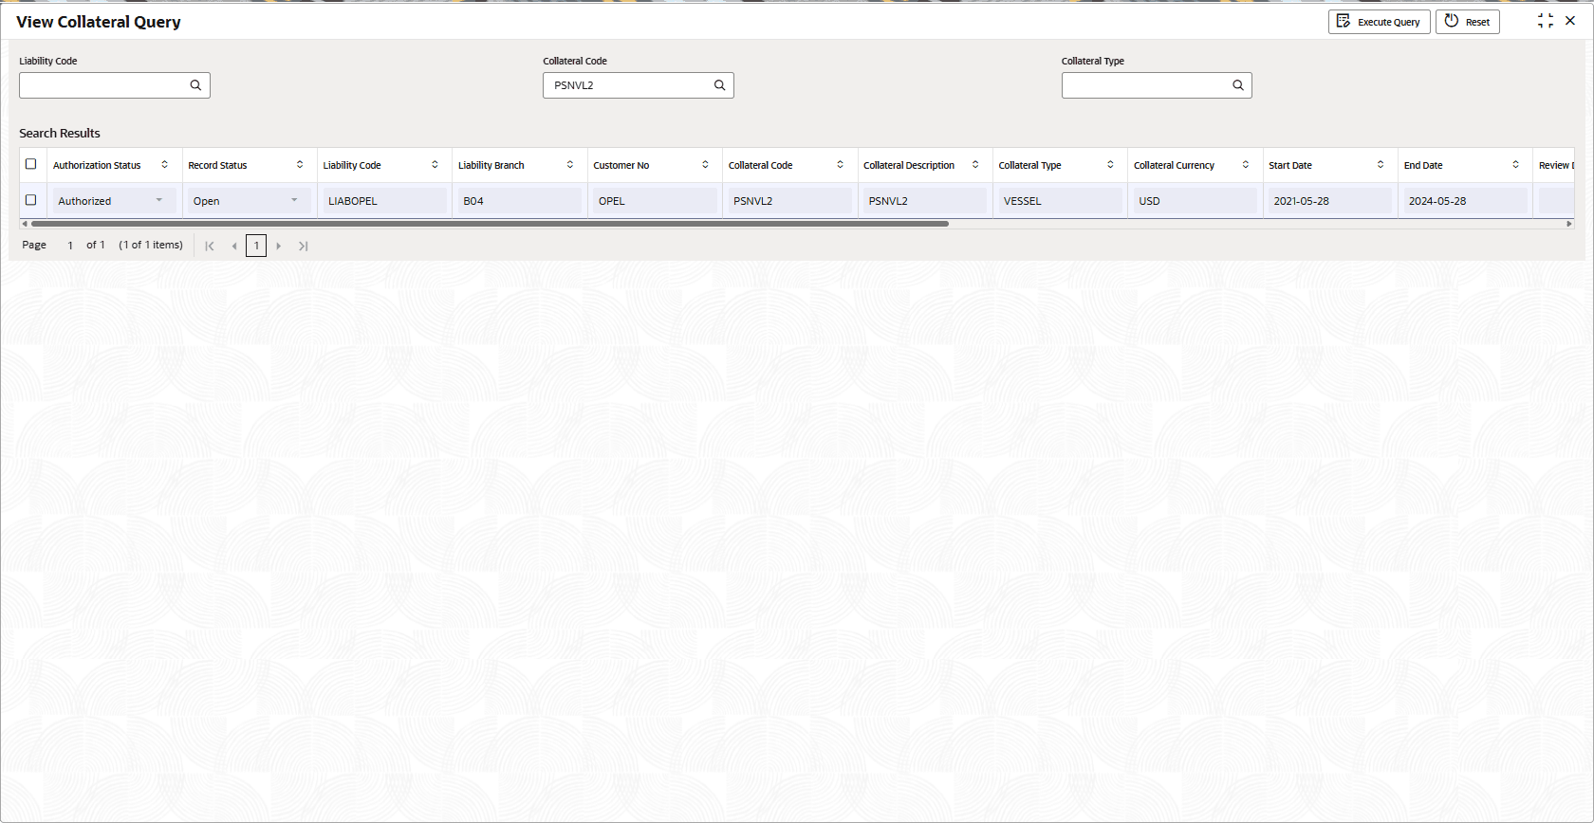This screenshot has height=823, width=1594.
Task: Select all rows with header checkbox
Action: pyautogui.click(x=31, y=164)
